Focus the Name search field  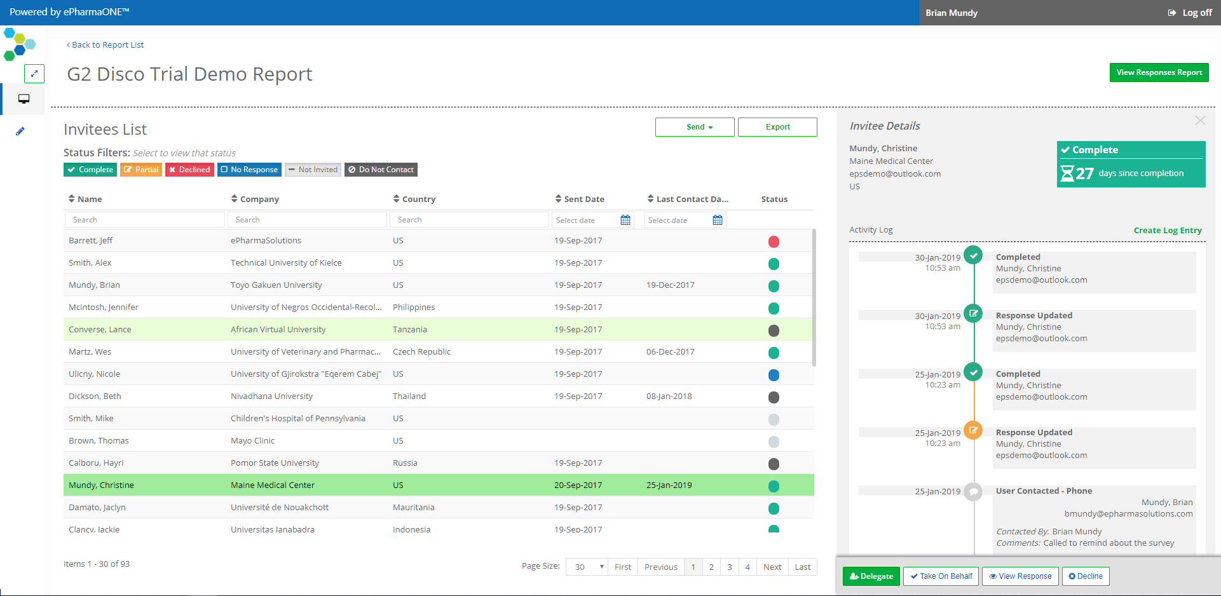click(x=145, y=220)
